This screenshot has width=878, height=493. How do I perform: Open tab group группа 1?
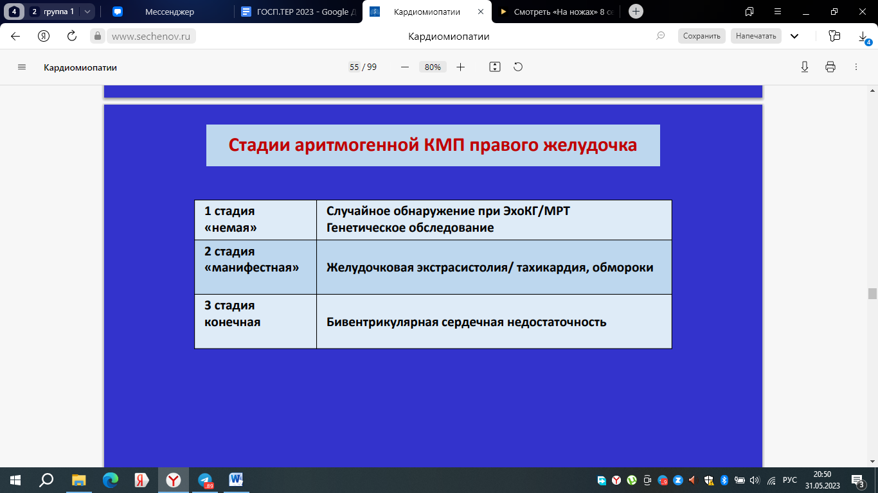tap(54, 12)
